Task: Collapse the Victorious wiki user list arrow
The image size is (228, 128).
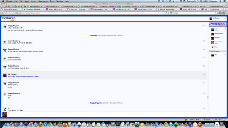Action: click(x=210, y=25)
